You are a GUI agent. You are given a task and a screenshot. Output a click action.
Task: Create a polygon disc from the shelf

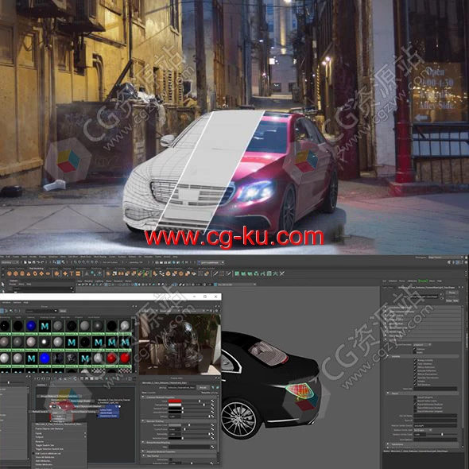pyautogui.click(x=48, y=273)
